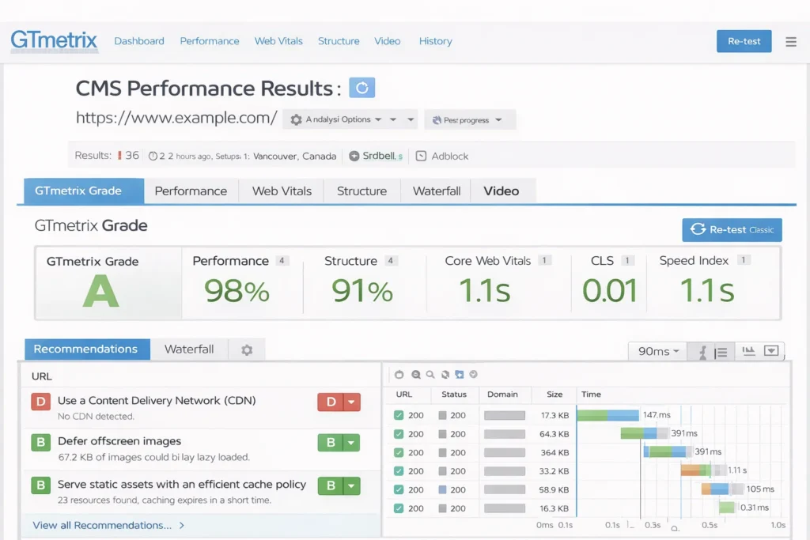Viewport: 810px width, 540px height.
Task: Click the histogram view icon near the 90ms control
Action: coord(747,351)
